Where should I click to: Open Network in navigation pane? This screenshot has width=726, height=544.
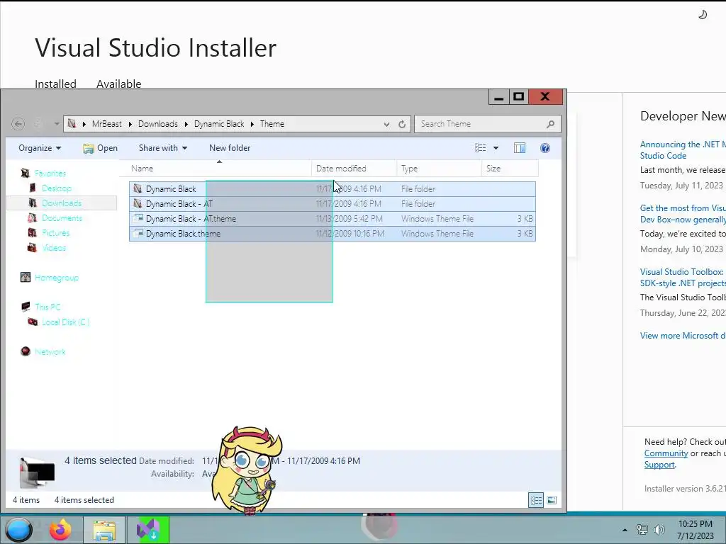point(50,351)
